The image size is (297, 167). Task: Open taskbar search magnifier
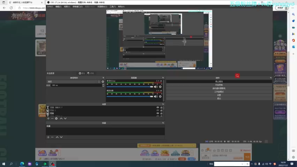pos(11,164)
